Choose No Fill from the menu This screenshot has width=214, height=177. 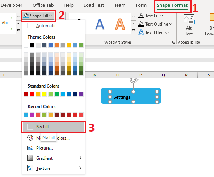tap(54, 127)
